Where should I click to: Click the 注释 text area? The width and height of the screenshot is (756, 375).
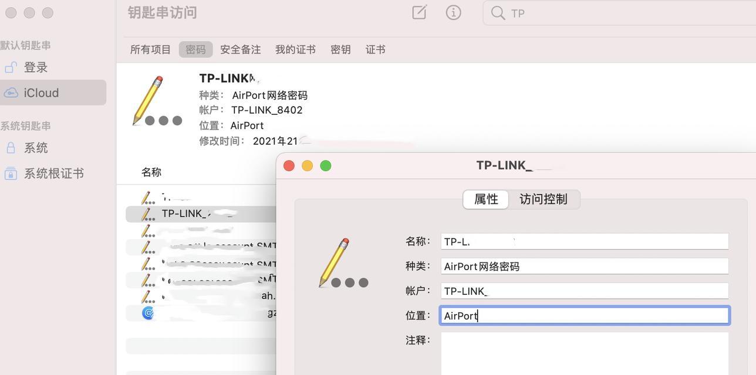click(585, 354)
